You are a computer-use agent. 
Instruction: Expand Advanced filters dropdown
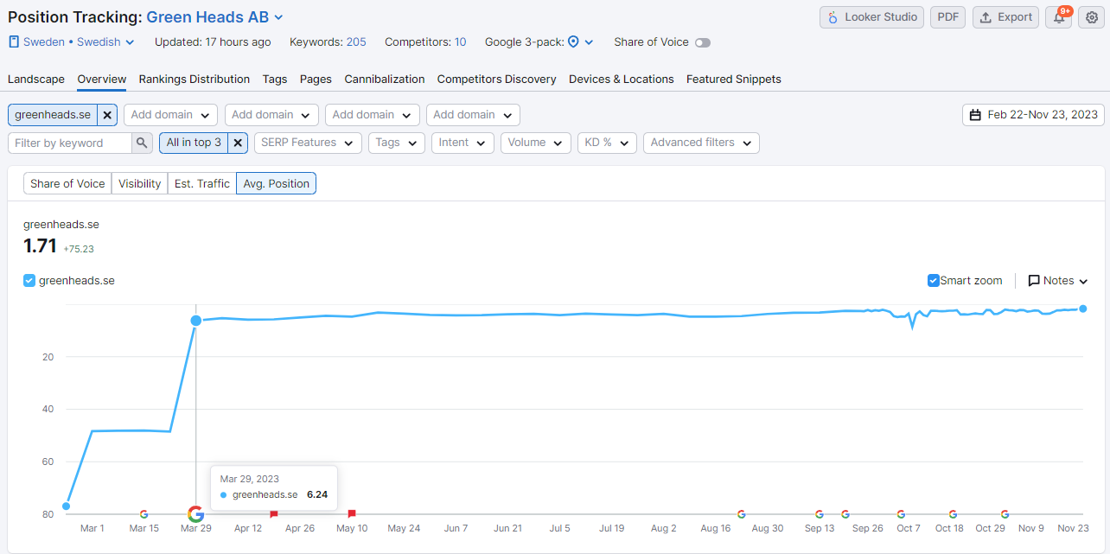[701, 143]
